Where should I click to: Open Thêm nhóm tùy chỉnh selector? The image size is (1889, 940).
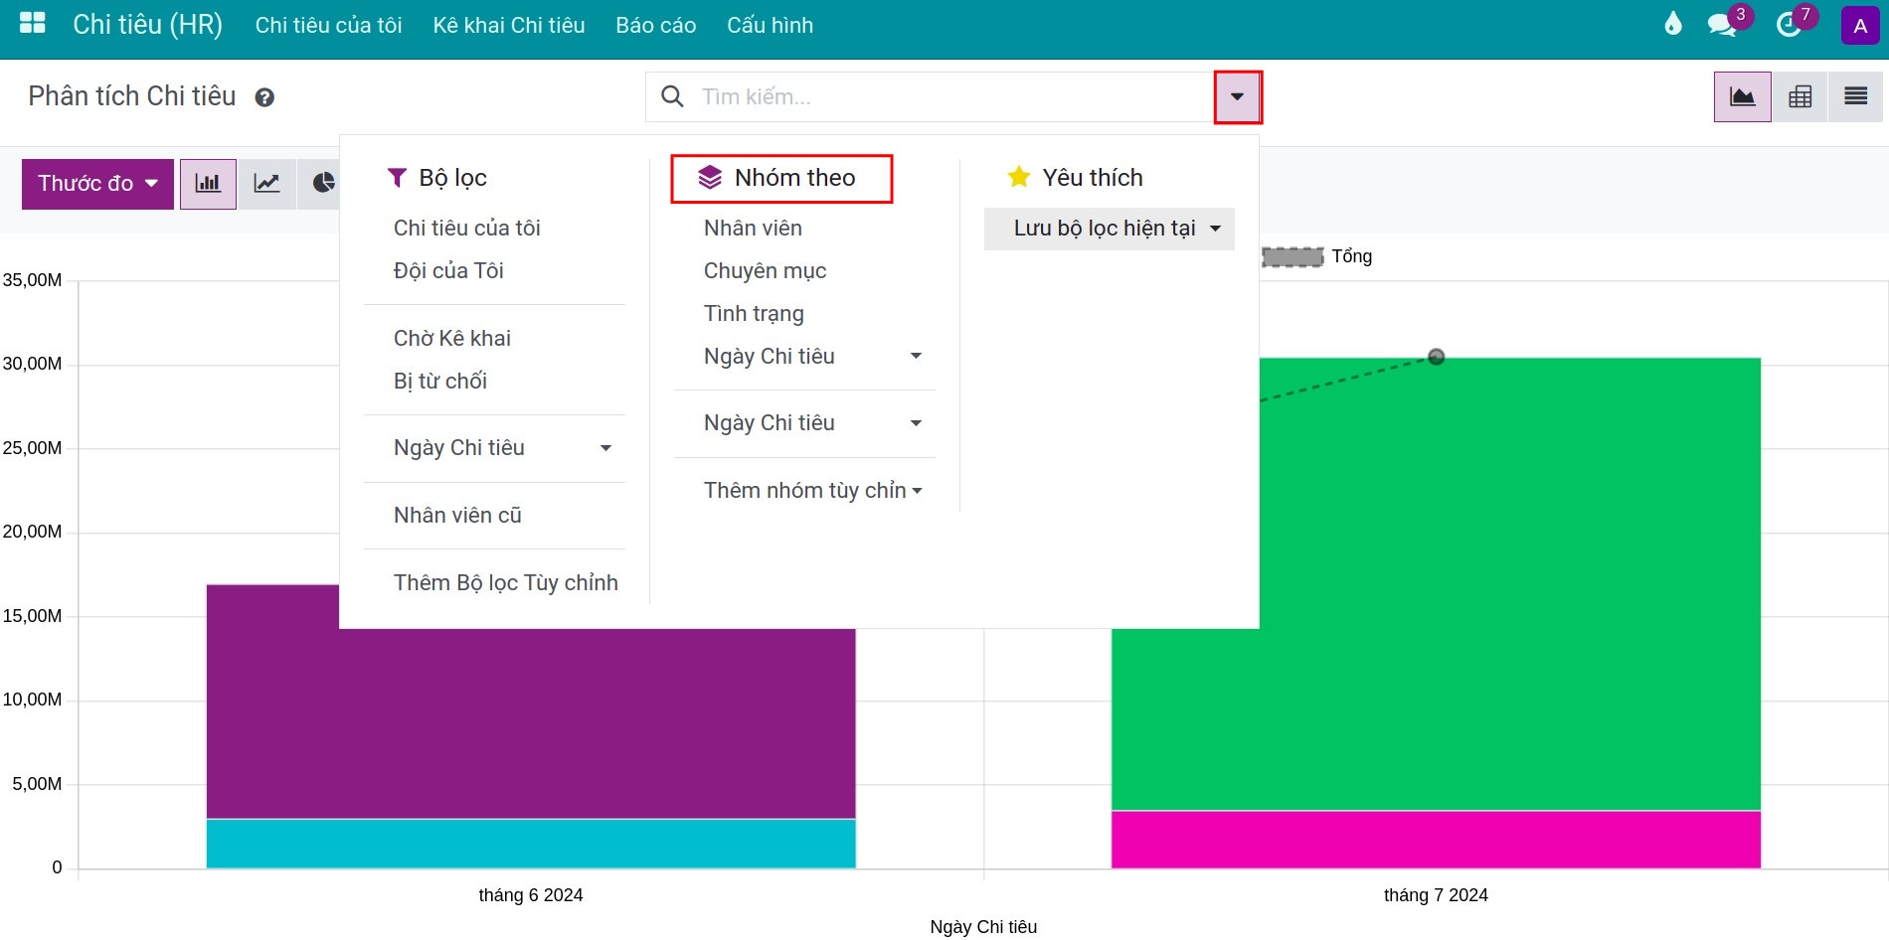pos(812,491)
